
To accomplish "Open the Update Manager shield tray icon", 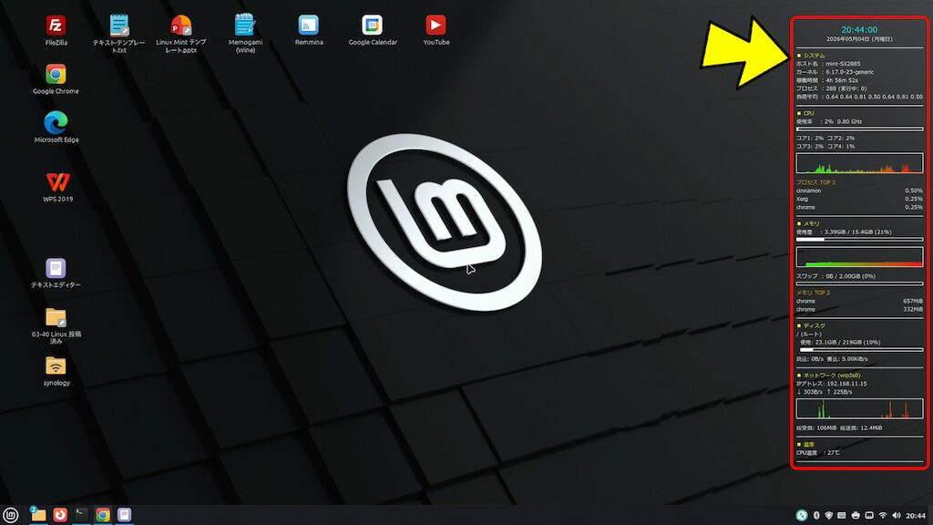I will 829,516.
